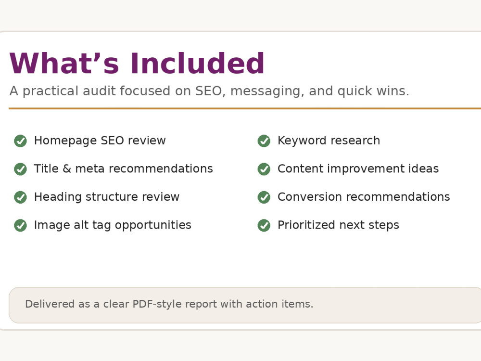Viewport: 481px width, 361px height.
Task: Select Image alt tag opportunities text
Action: (x=113, y=225)
